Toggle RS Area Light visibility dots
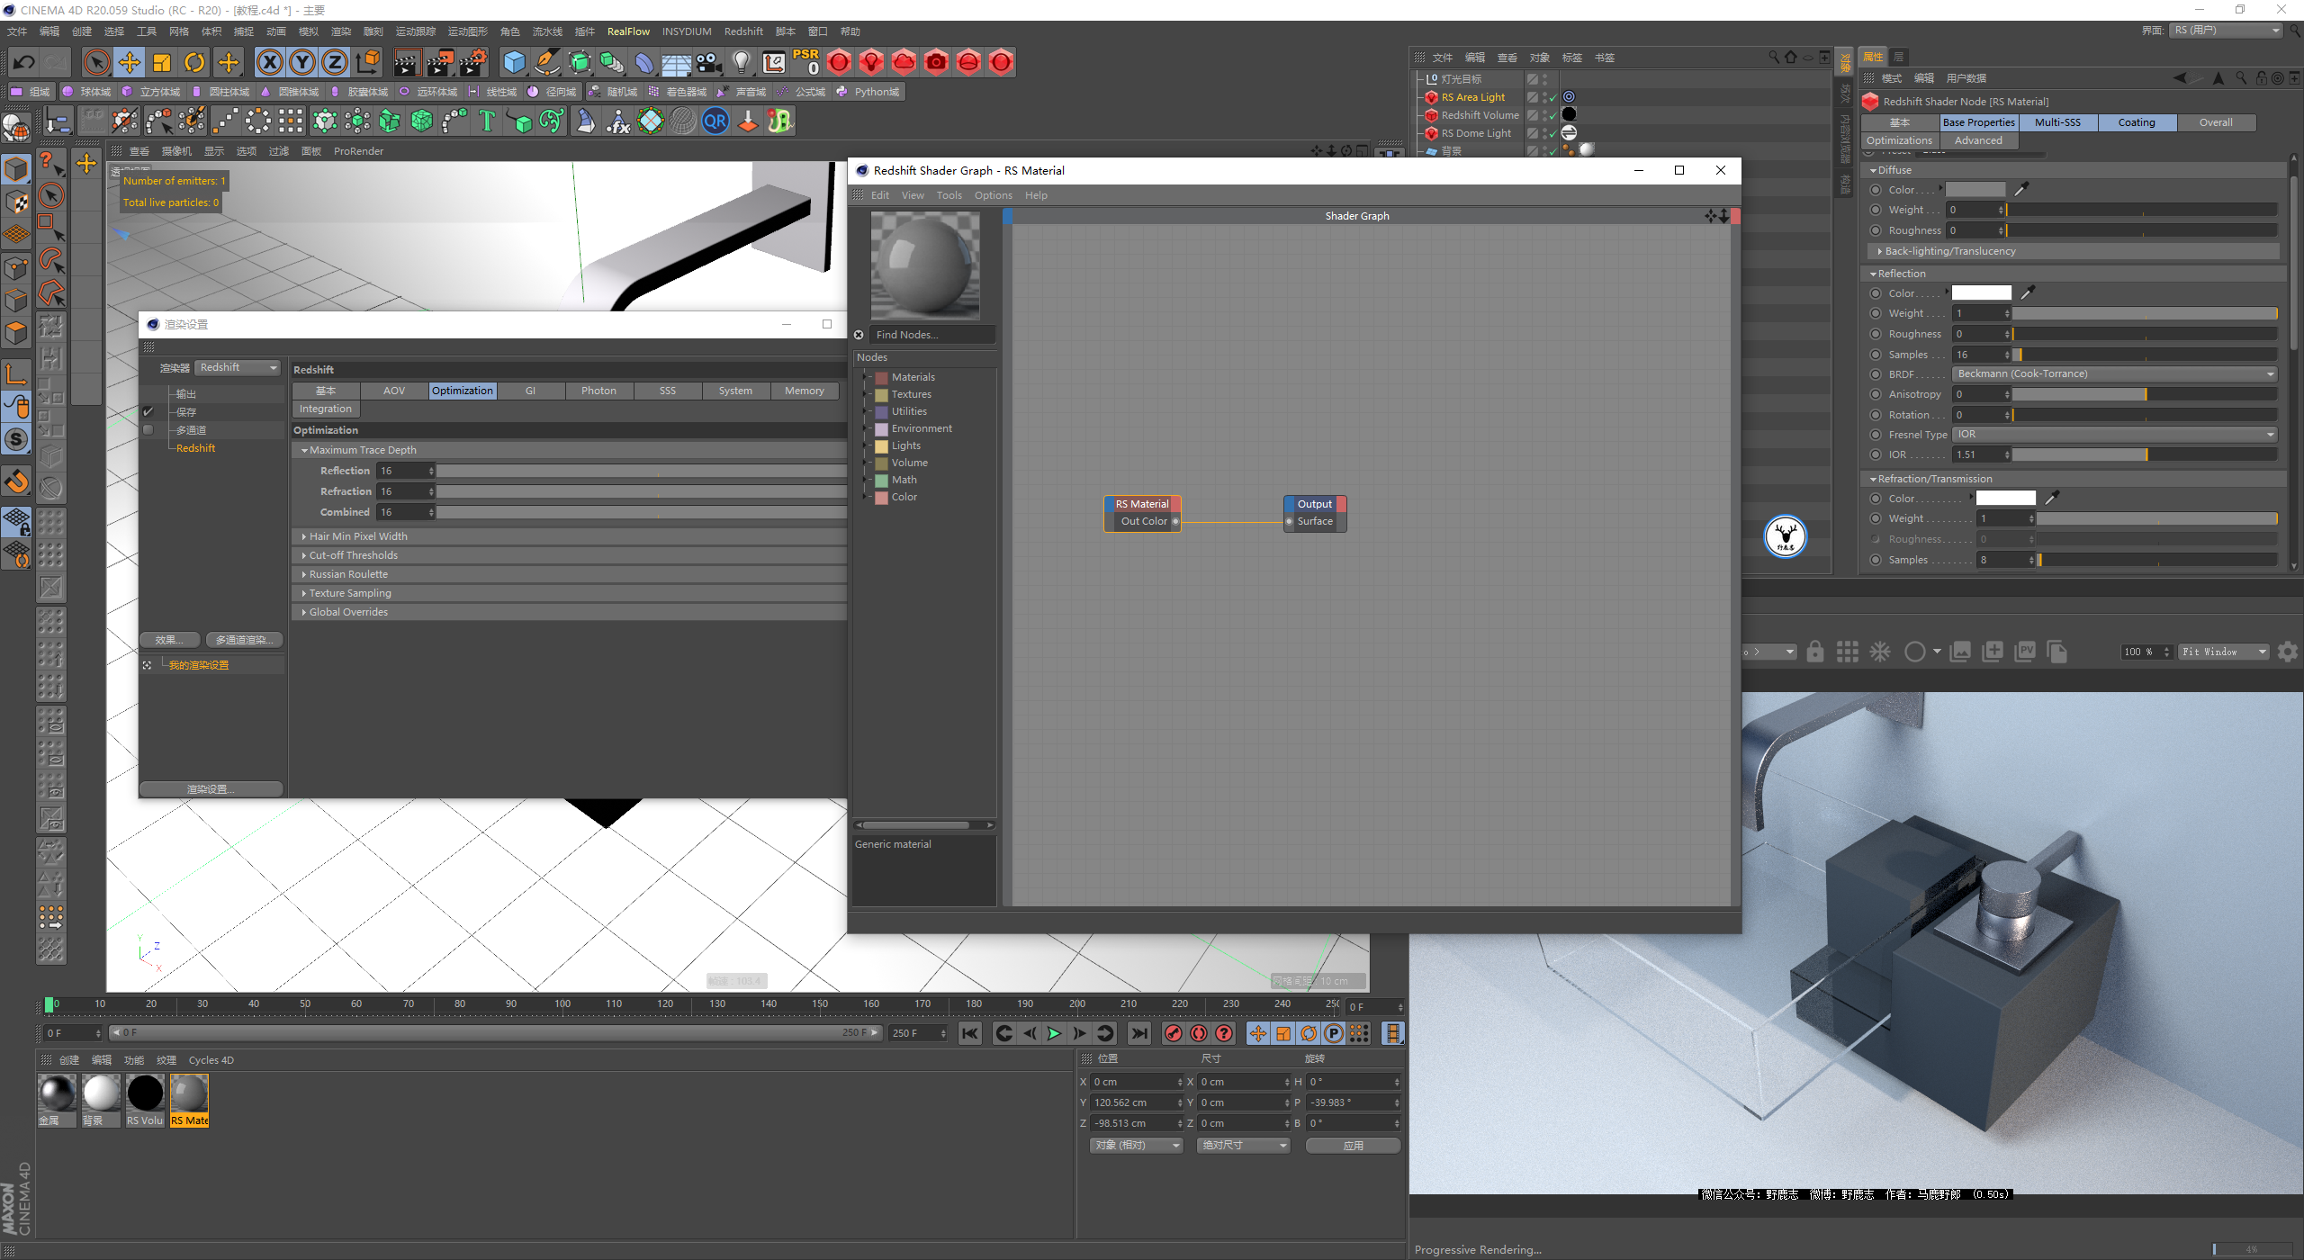Screen dimensions: 2304x1260 tap(1544, 96)
